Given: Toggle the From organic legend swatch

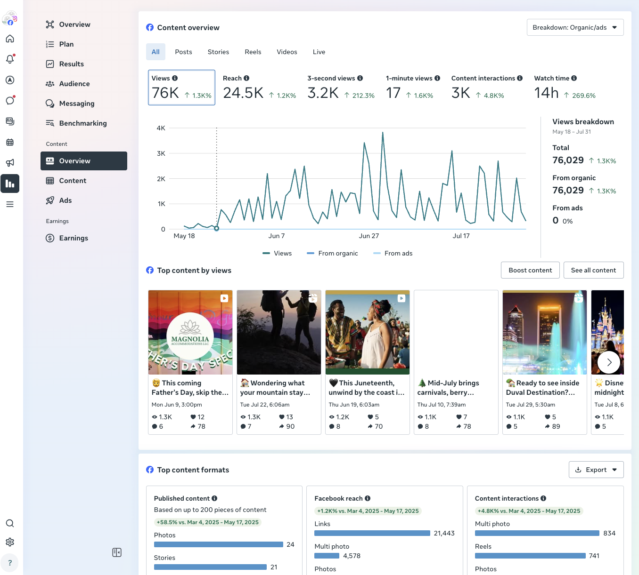Looking at the screenshot, I should (x=311, y=253).
